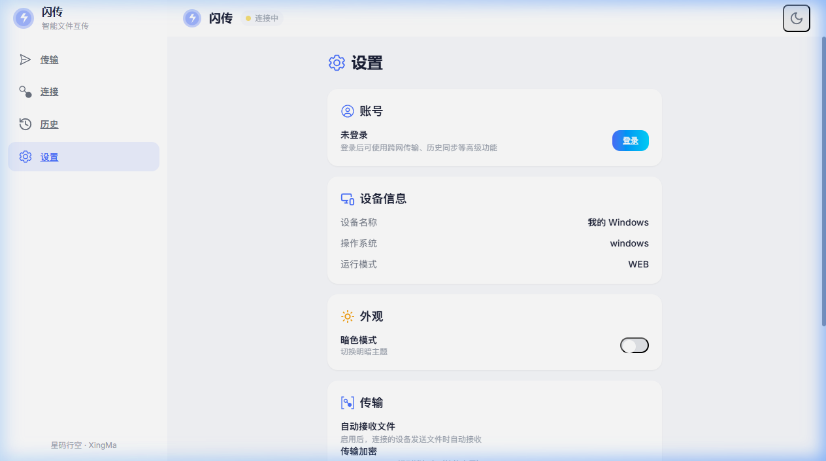
Task: Click the user avatar icon beside 账号
Action: (x=348, y=111)
